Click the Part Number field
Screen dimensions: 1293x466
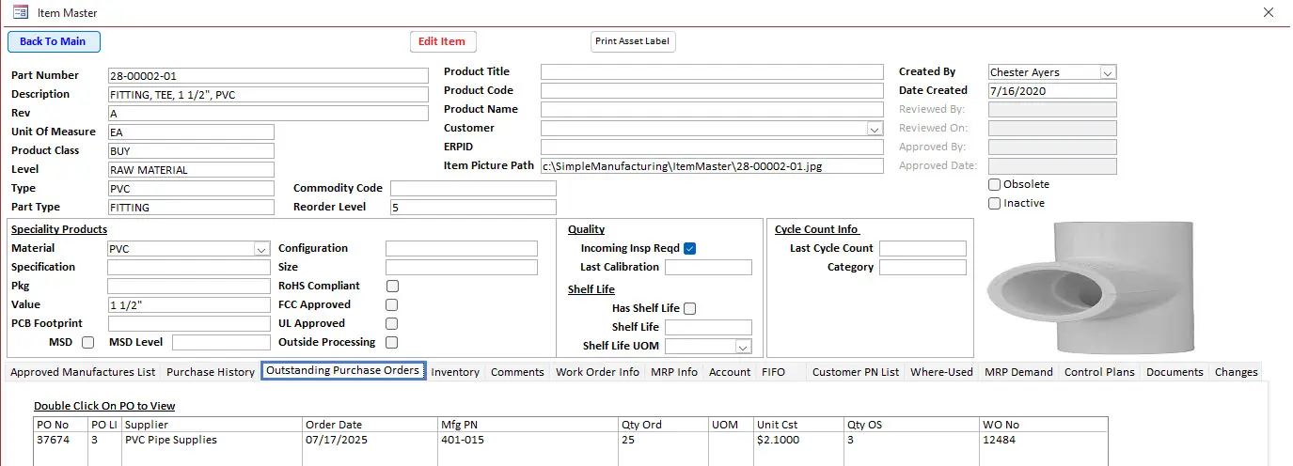coord(268,76)
